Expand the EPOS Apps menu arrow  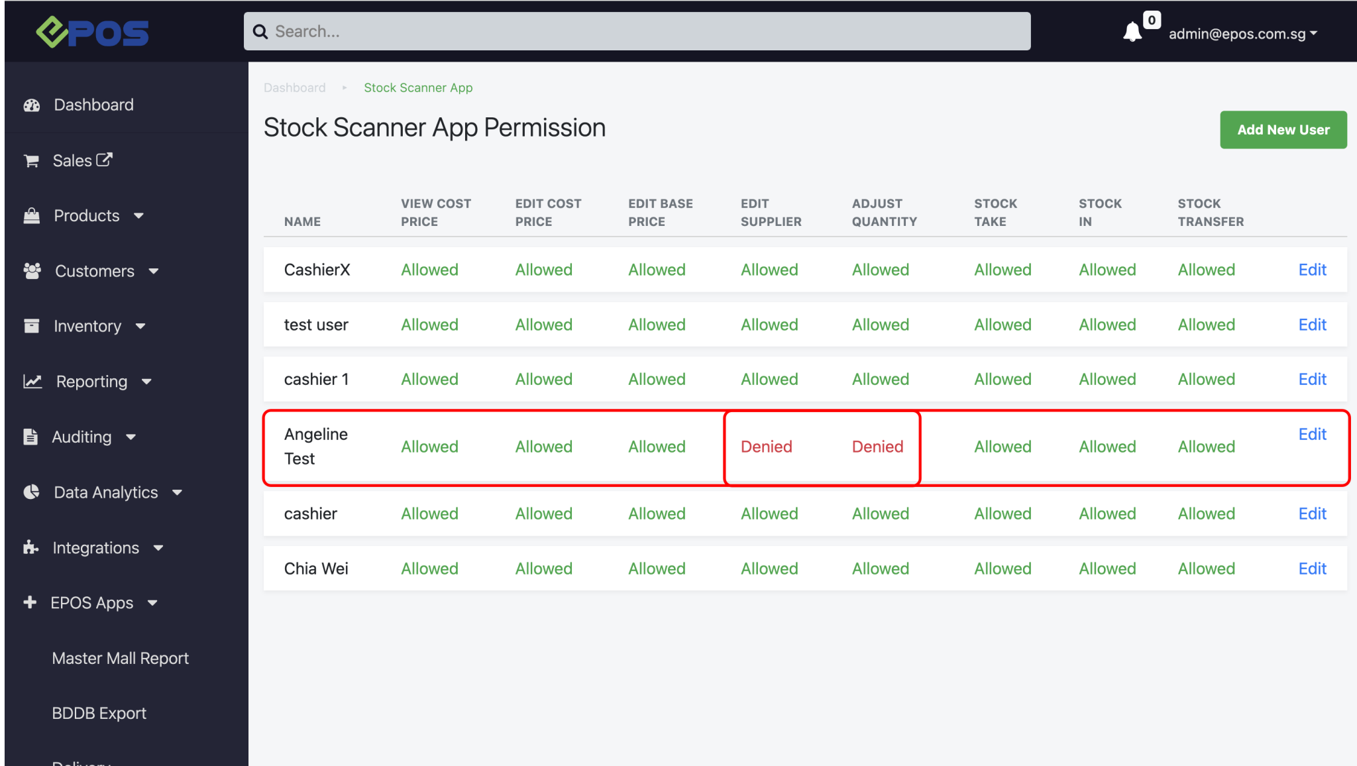tap(152, 603)
